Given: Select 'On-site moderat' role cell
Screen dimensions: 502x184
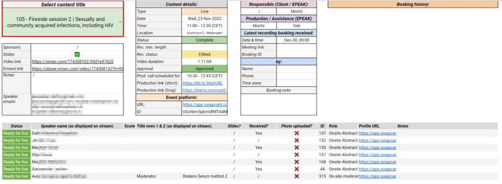Looking at the screenshot, I should tap(343, 176).
